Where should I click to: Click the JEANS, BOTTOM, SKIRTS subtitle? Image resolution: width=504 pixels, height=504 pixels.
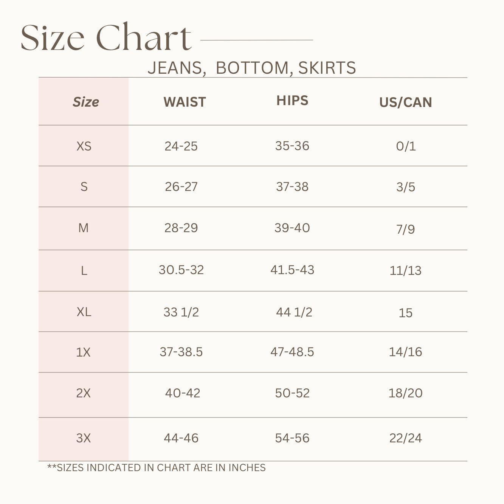pos(251,68)
